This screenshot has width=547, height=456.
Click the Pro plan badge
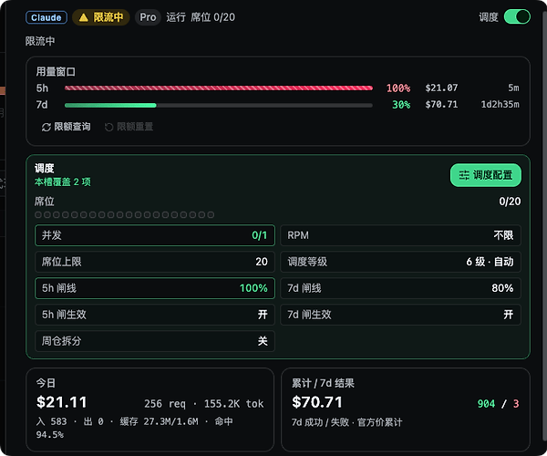tap(148, 17)
